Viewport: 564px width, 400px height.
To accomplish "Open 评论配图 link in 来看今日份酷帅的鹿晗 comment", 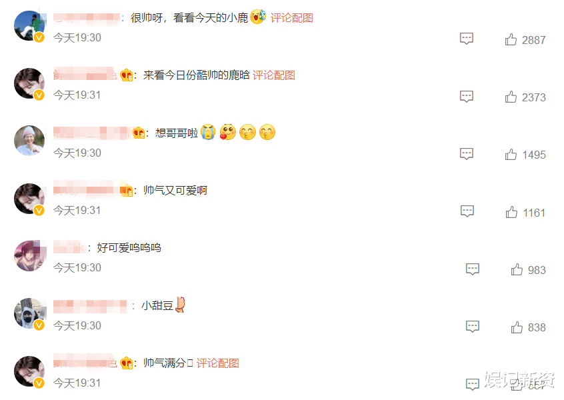I will [274, 75].
